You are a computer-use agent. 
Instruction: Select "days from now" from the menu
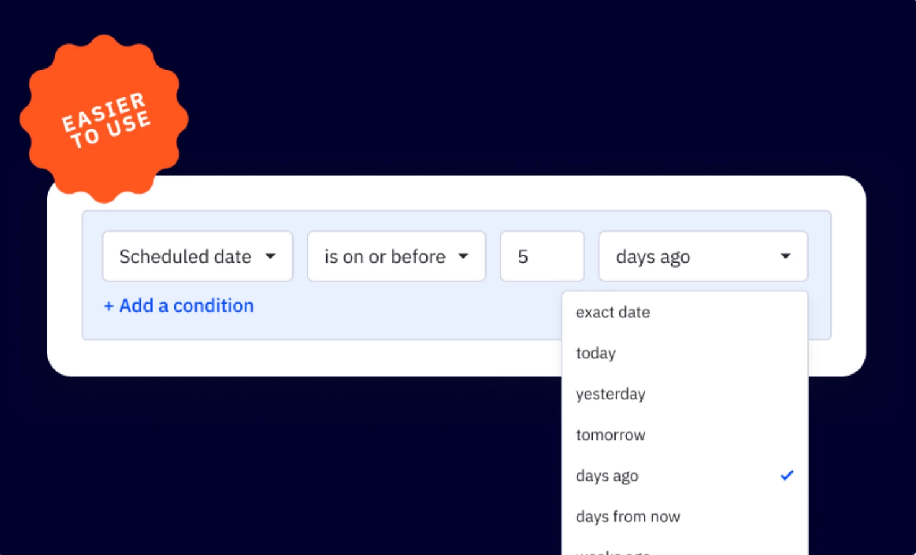click(627, 516)
